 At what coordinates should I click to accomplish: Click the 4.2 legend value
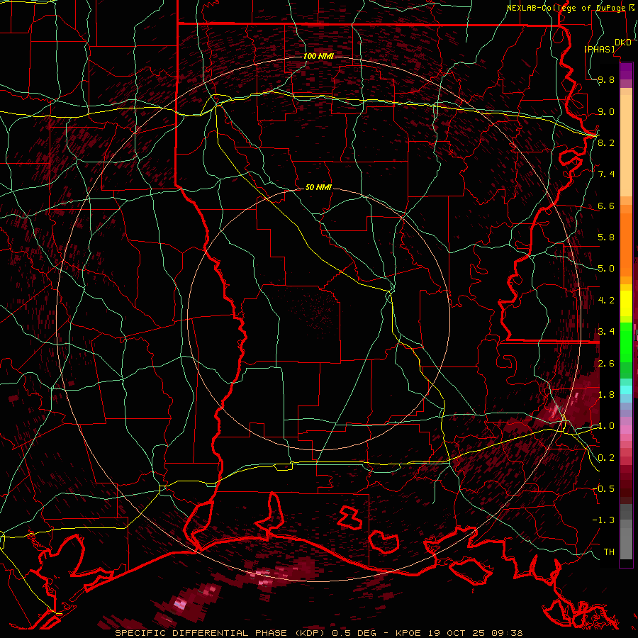[x=606, y=301]
